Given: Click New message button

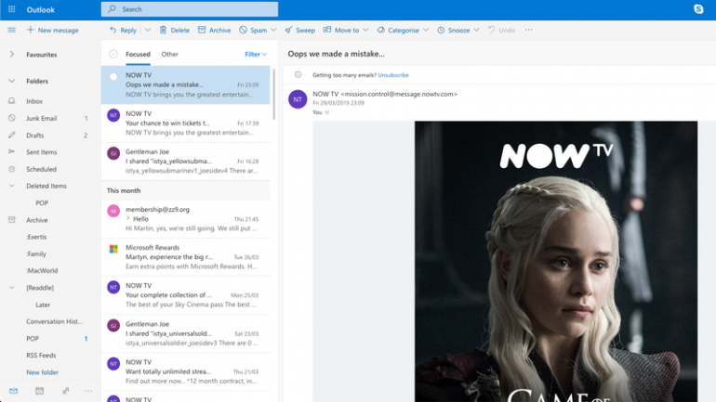Looking at the screenshot, I should click(x=52, y=30).
